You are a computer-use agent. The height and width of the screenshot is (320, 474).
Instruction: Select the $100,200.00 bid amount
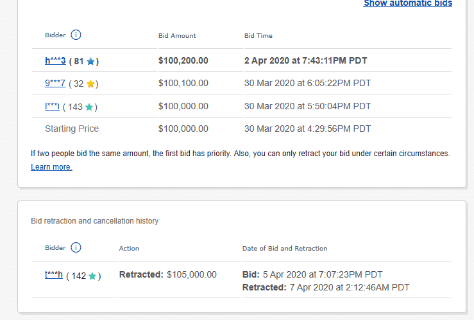(183, 60)
